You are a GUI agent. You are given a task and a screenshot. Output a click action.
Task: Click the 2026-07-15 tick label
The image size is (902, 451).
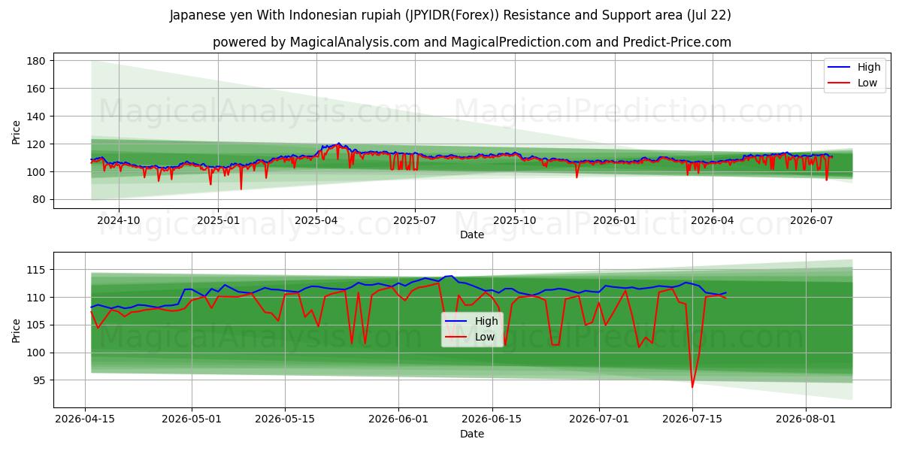pyautogui.click(x=692, y=419)
